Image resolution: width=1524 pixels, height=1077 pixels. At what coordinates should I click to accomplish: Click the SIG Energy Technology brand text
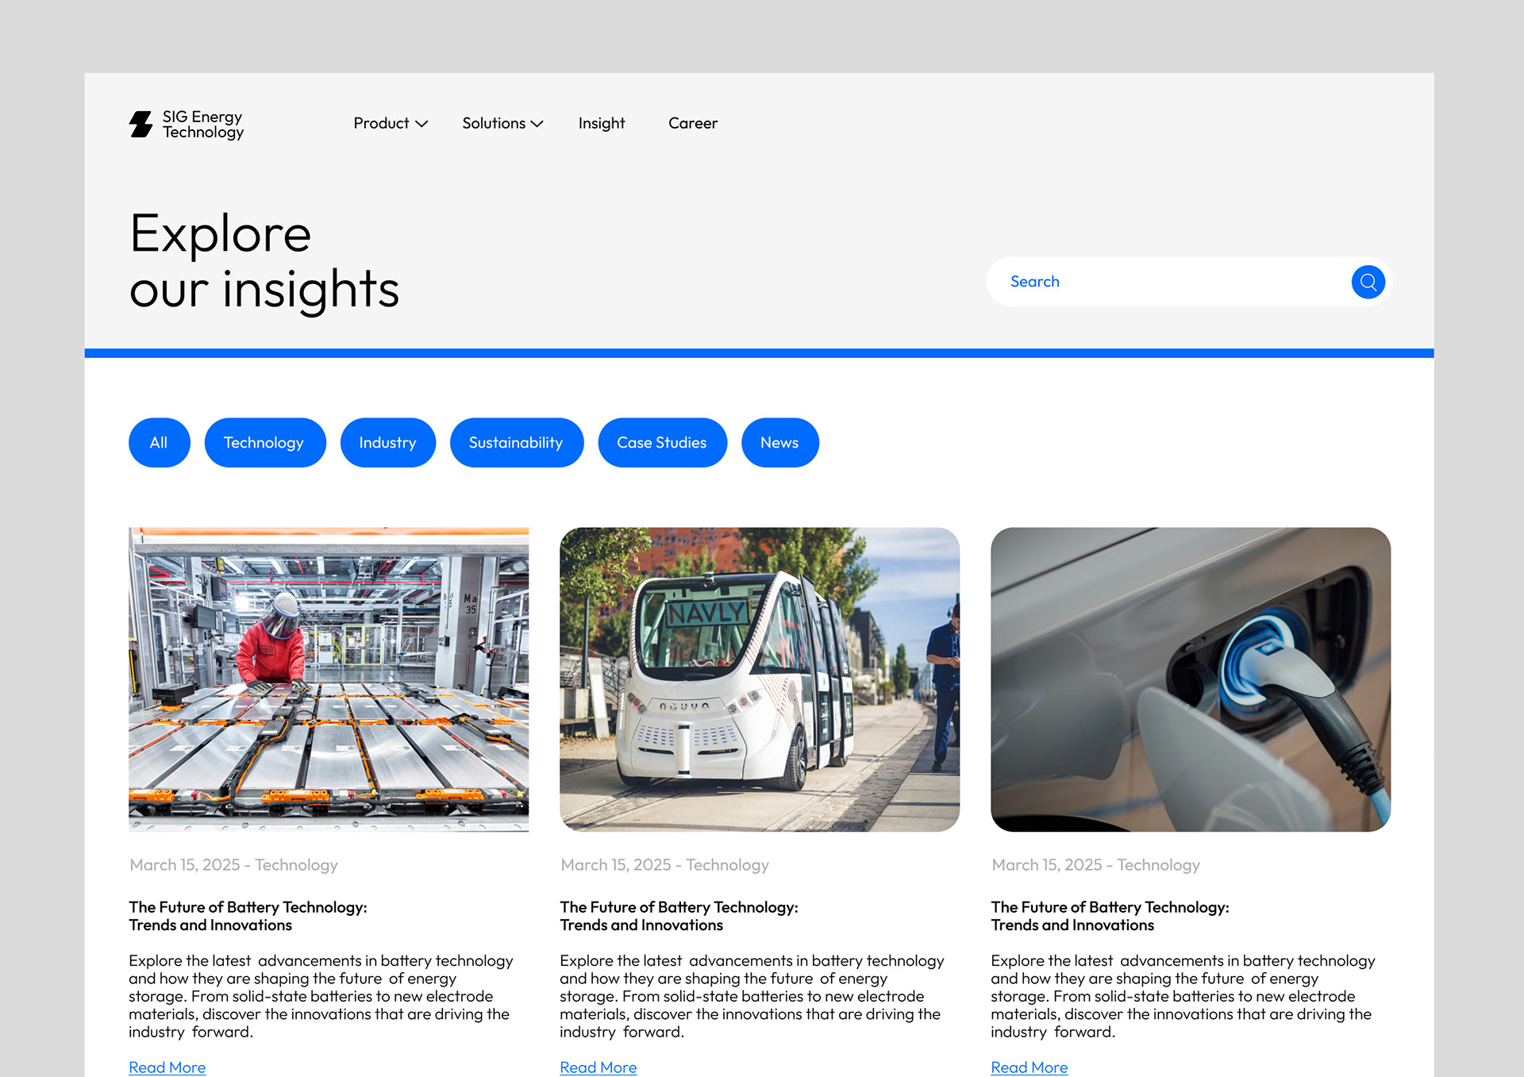(x=203, y=125)
